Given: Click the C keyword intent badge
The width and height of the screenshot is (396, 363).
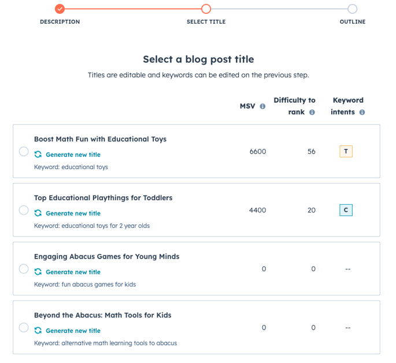Looking at the screenshot, I should pos(346,210).
